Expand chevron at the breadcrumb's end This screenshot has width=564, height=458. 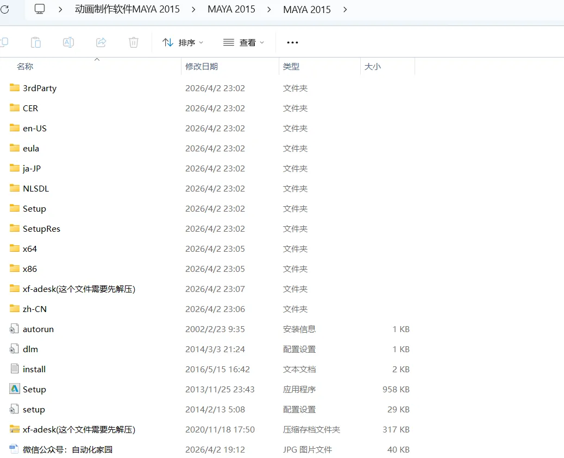(345, 9)
